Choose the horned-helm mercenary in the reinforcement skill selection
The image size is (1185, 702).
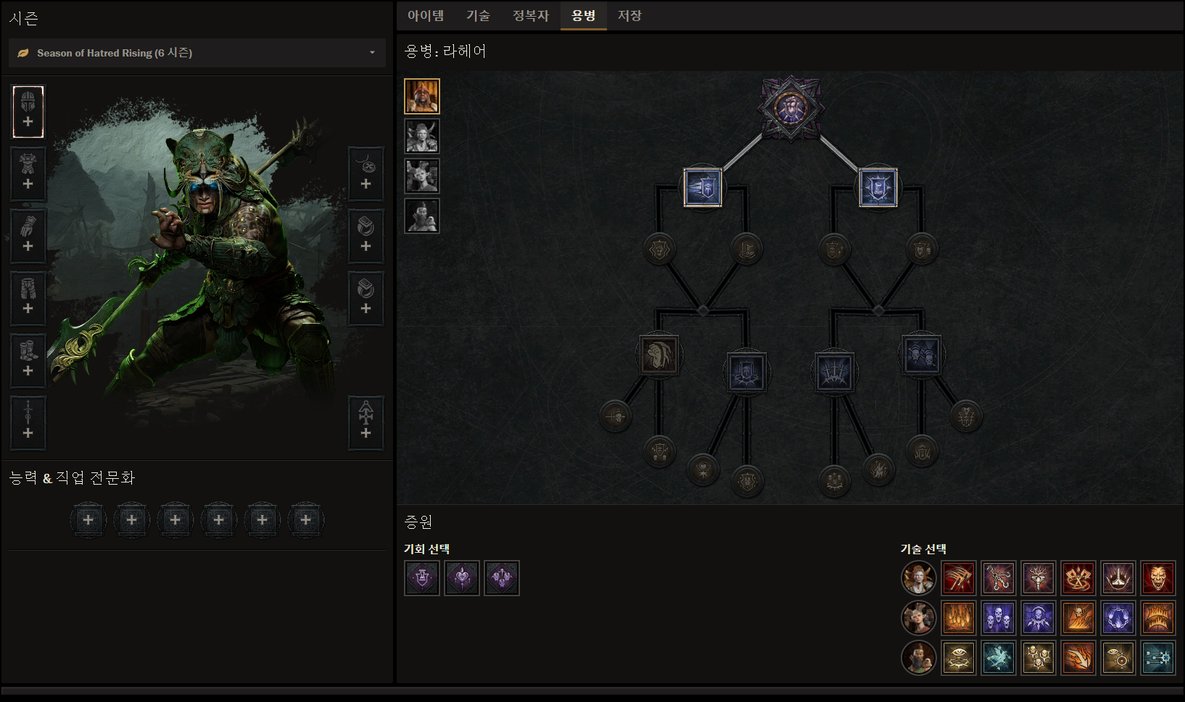[919, 578]
